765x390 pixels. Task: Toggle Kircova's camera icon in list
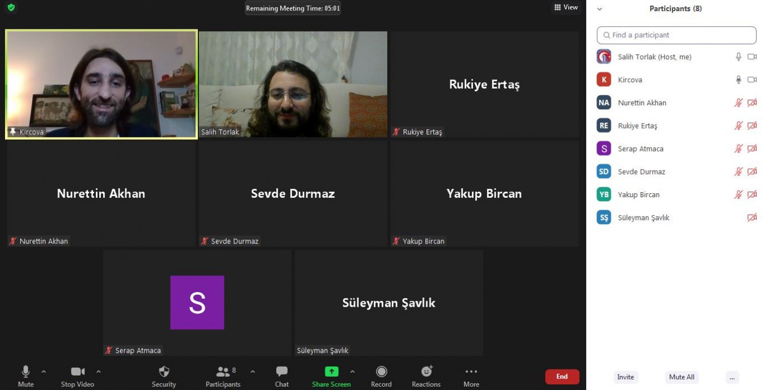coord(752,80)
